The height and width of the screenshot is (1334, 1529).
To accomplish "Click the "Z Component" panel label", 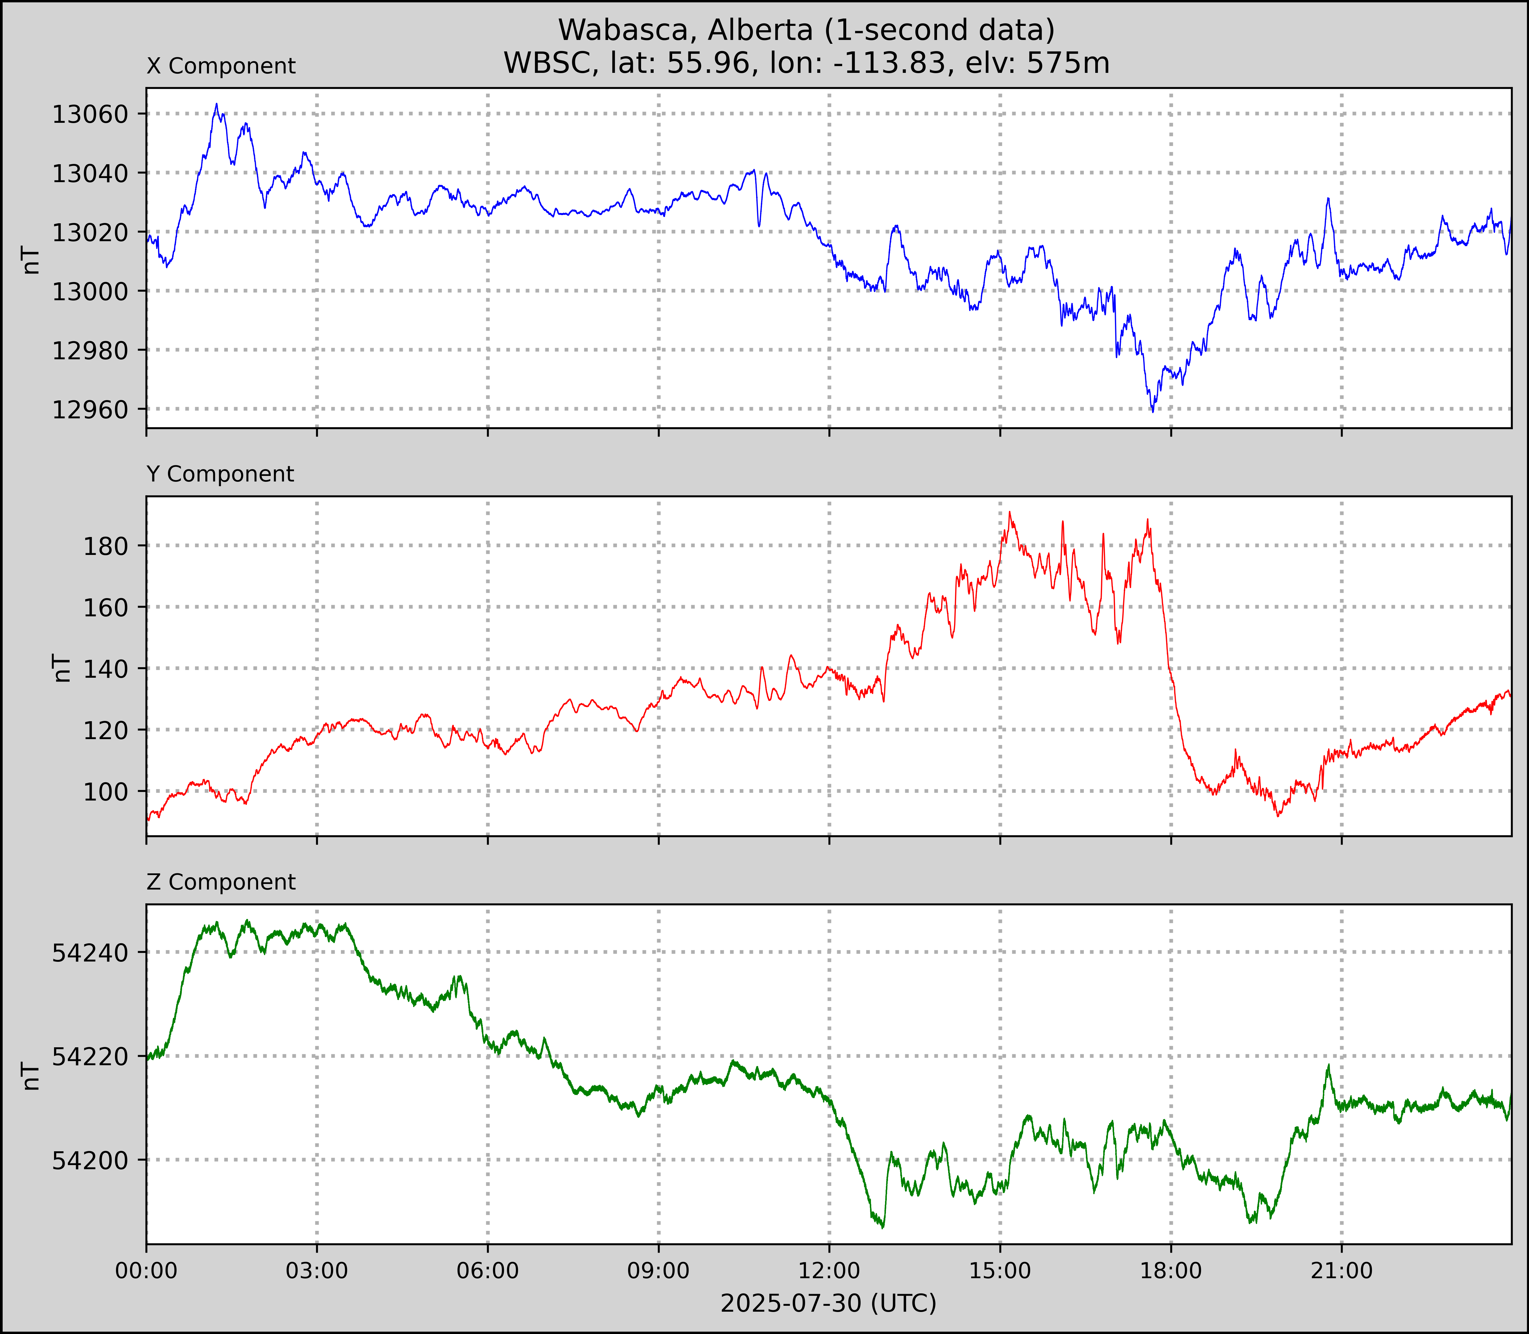I will tap(221, 882).
